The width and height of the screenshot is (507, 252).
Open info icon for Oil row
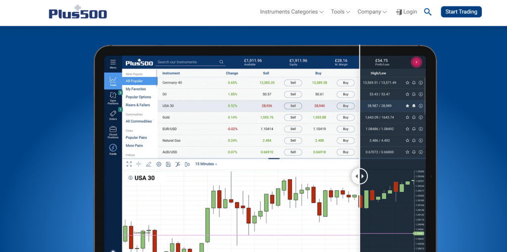(421, 94)
